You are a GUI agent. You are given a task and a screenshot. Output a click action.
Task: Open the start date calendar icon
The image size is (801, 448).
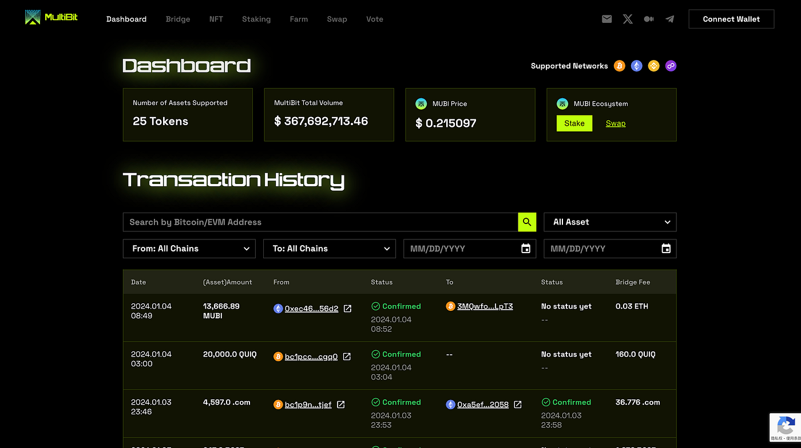pos(526,249)
